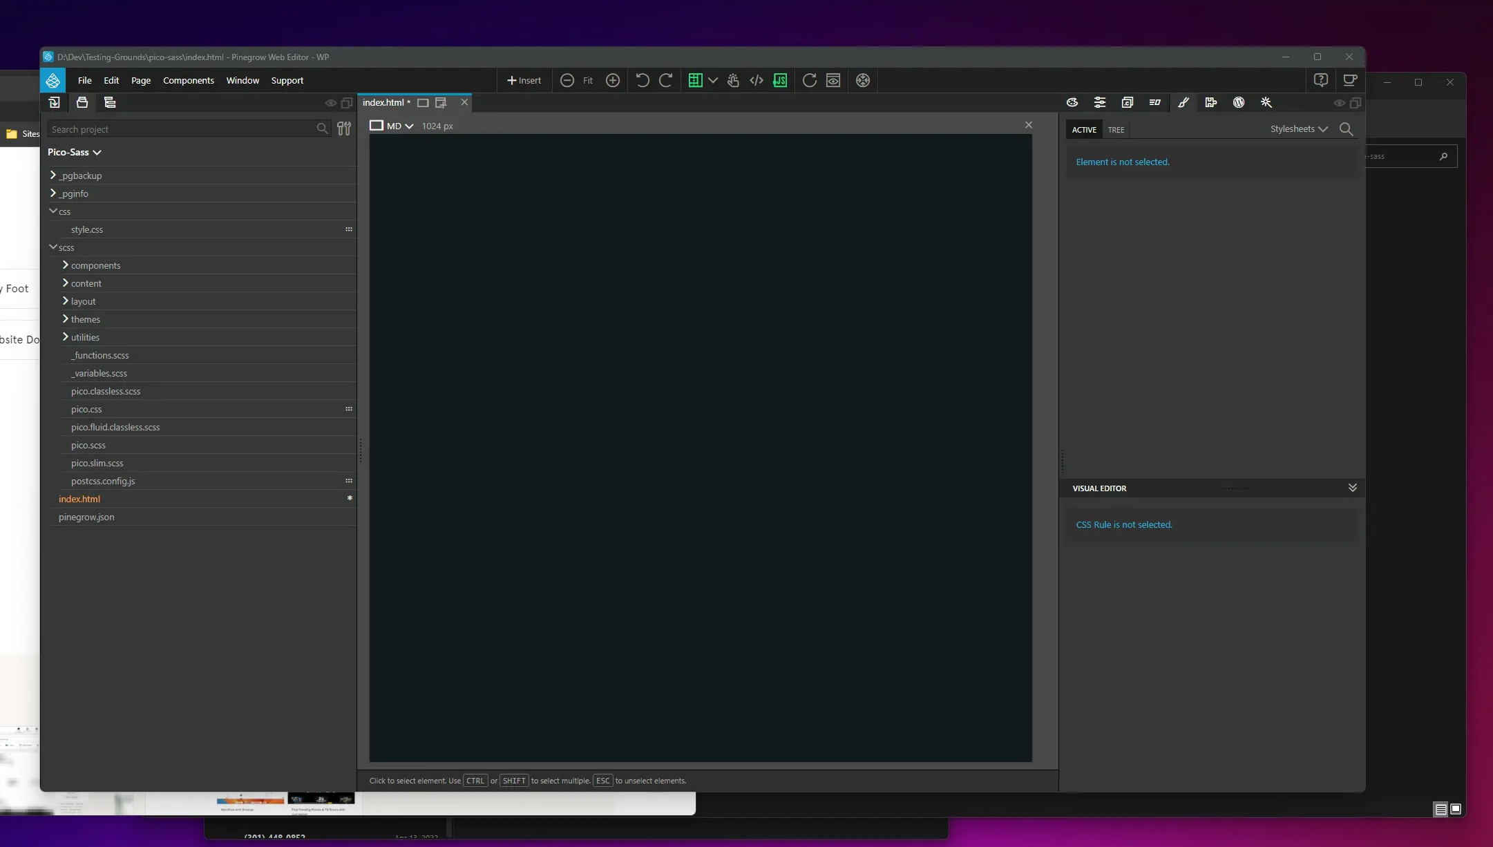Viewport: 1493px width, 847px height.
Task: Expand the components folder
Action: click(66, 265)
